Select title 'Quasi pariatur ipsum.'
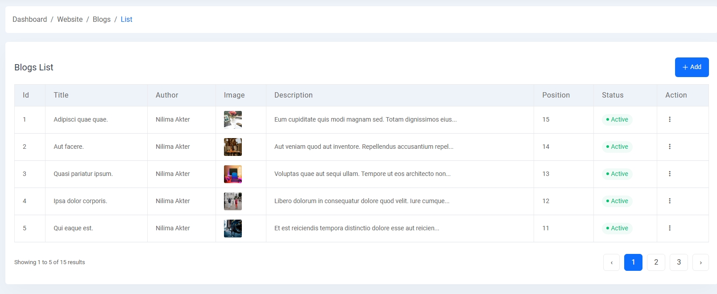Viewport: 717px width, 294px height. click(x=83, y=174)
